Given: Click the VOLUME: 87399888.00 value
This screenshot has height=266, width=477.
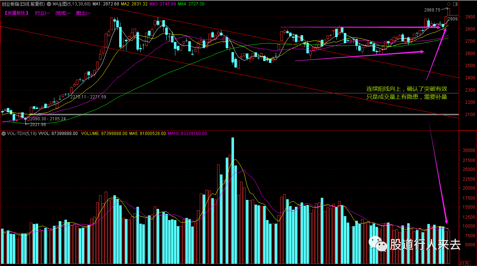Looking at the screenshot, I should tap(104, 133).
